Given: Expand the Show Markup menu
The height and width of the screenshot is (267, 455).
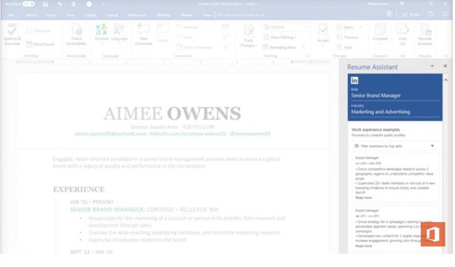Looking at the screenshot, I should point(280,37).
